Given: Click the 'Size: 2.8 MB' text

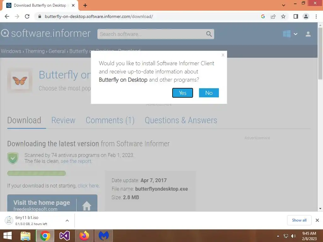Looking at the screenshot, I should coord(125,197).
